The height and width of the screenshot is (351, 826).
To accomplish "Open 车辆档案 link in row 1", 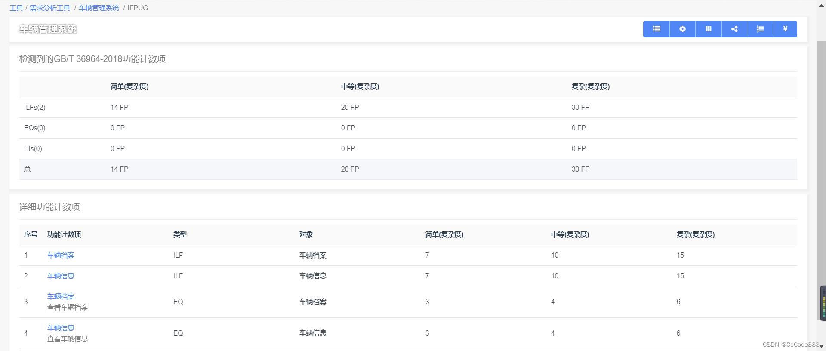I will pos(61,255).
